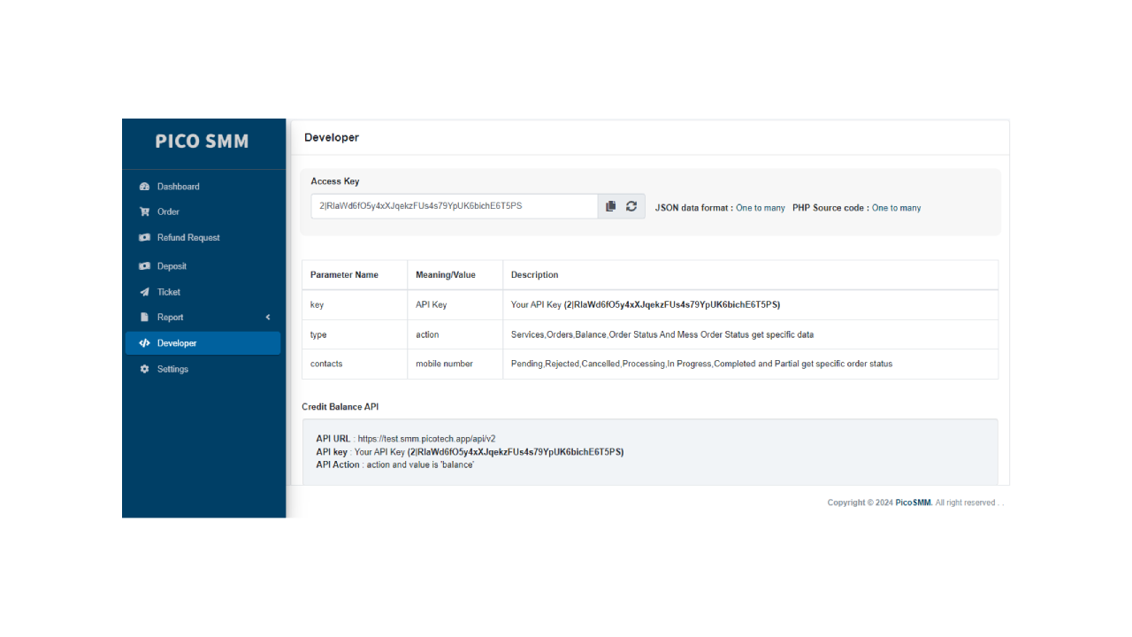Screen dimensions: 1132x637
Task: Open the Settings menu item
Action: click(x=173, y=369)
